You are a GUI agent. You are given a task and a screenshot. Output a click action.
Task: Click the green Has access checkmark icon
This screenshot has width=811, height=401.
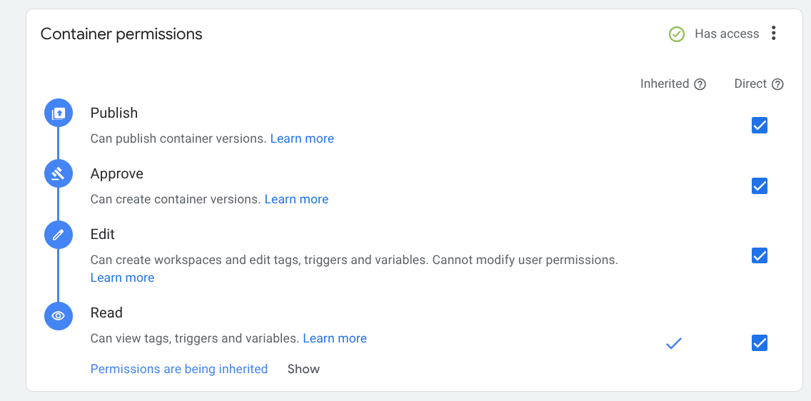pyautogui.click(x=677, y=34)
